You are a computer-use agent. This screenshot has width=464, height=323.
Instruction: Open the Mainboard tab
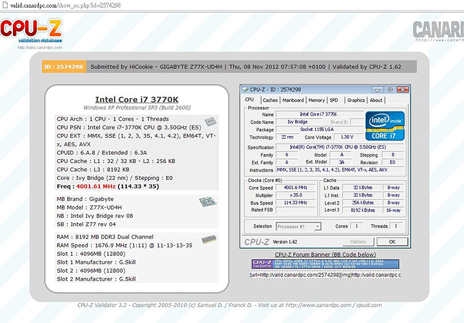pos(293,100)
